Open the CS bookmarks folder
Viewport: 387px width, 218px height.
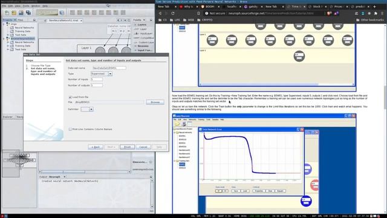click(x=163, y=20)
